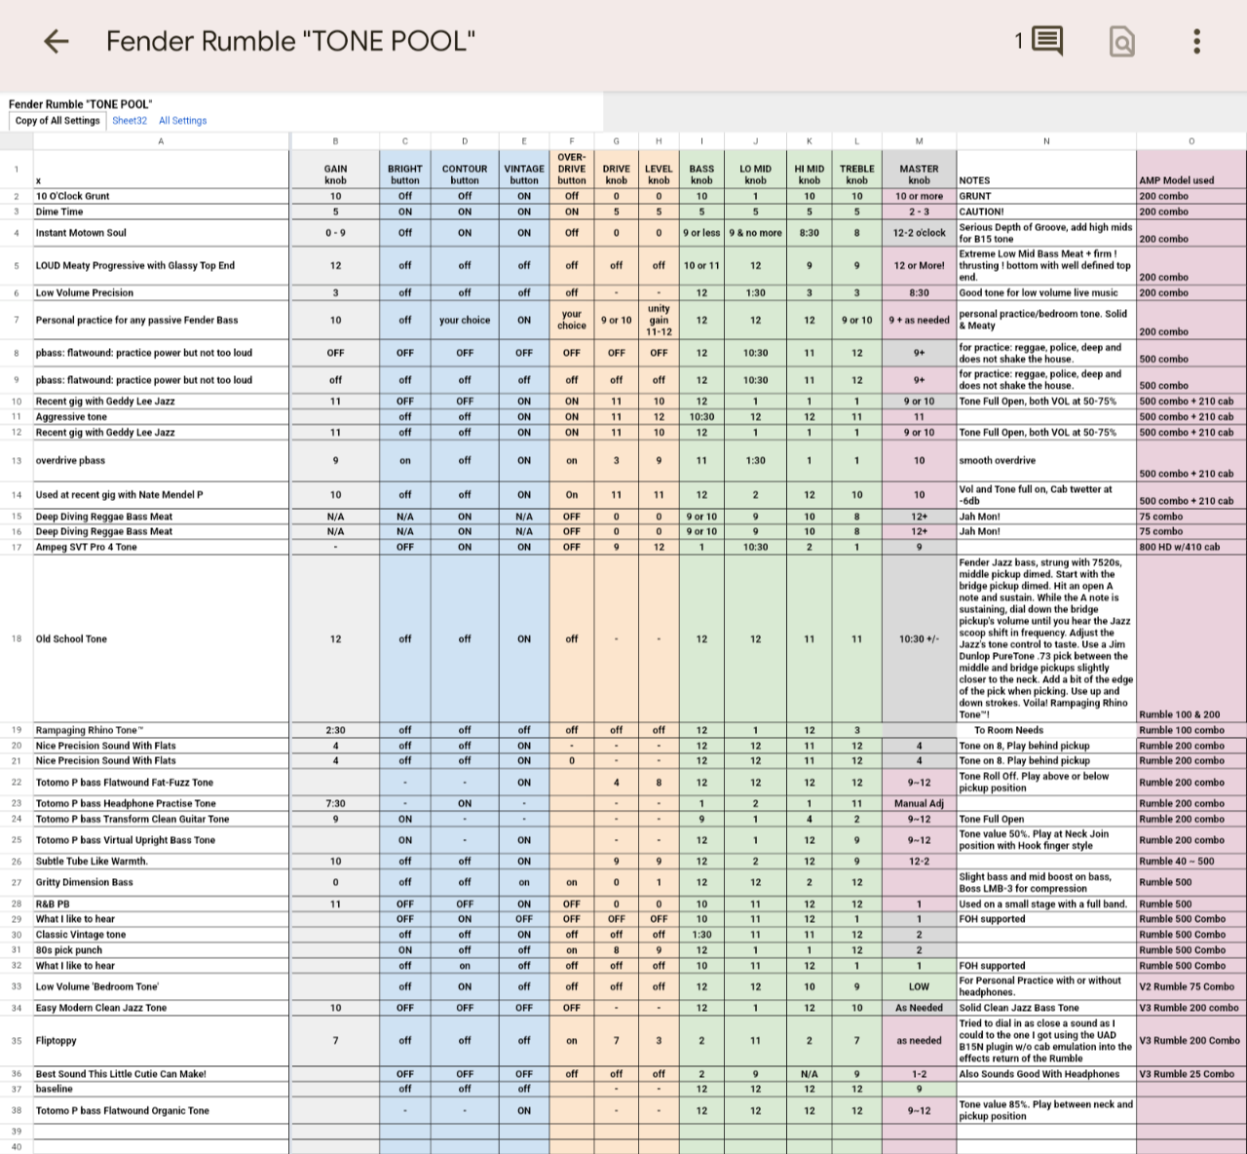Select the 80s pick punch cell
Image resolution: width=1247 pixels, height=1154 pixels.
(x=161, y=949)
